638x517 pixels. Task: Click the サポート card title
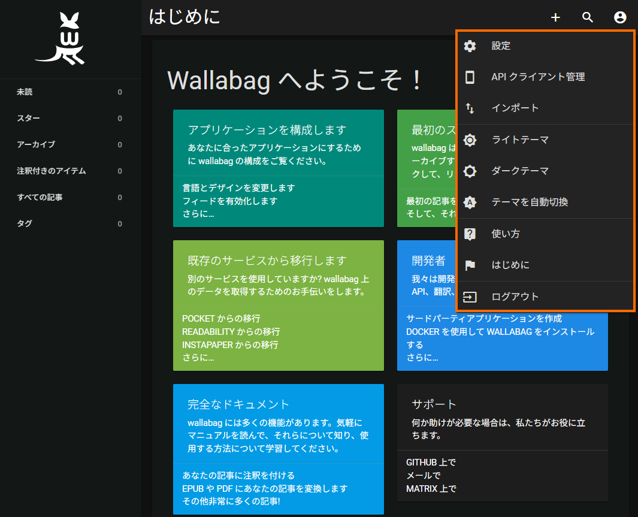tap(434, 404)
